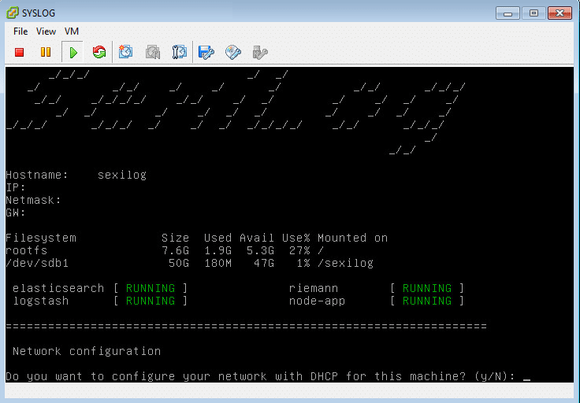Click the node-app RUNNING status
The height and width of the screenshot is (403, 580).
pos(427,301)
